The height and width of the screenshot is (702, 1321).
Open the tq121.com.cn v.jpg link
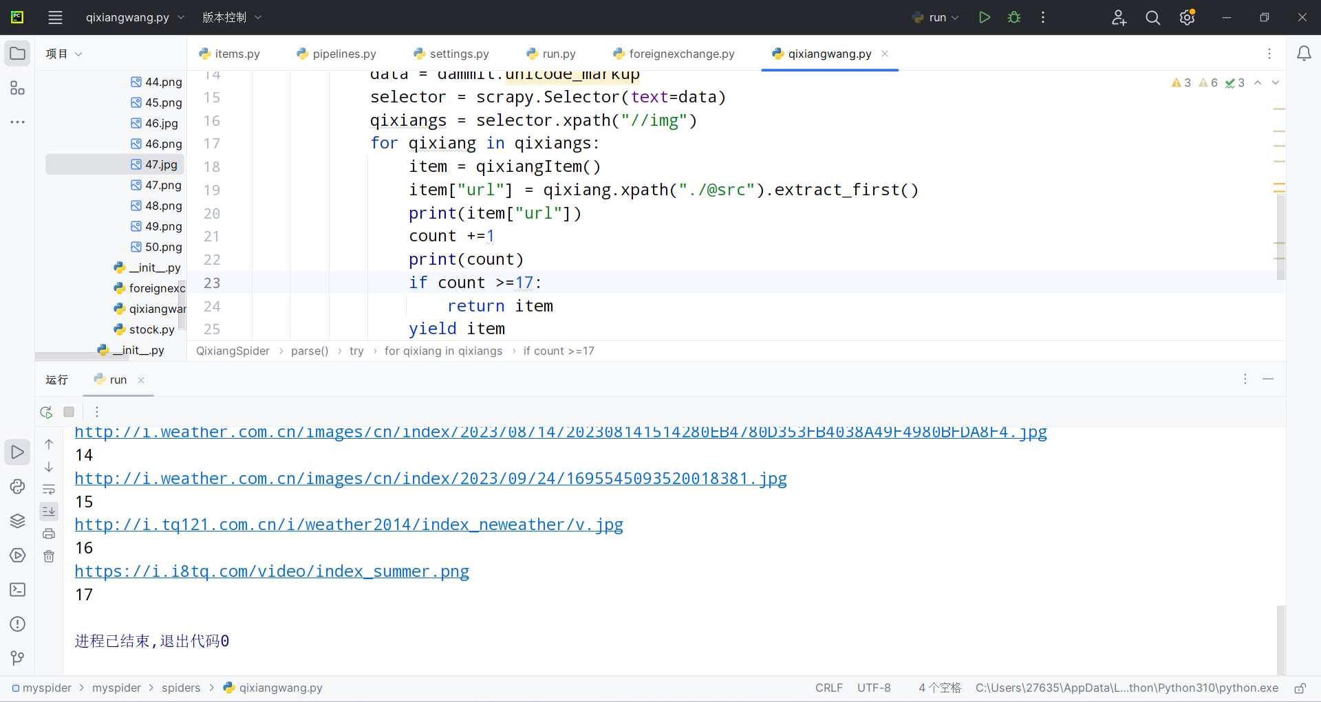(x=349, y=525)
